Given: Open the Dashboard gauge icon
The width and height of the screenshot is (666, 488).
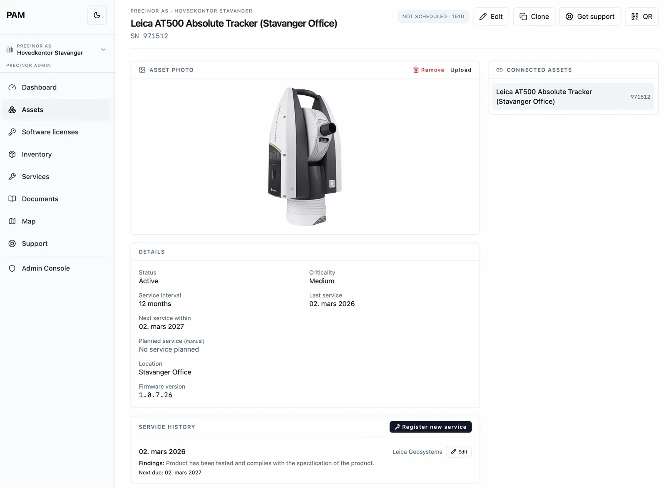Looking at the screenshot, I should point(12,87).
